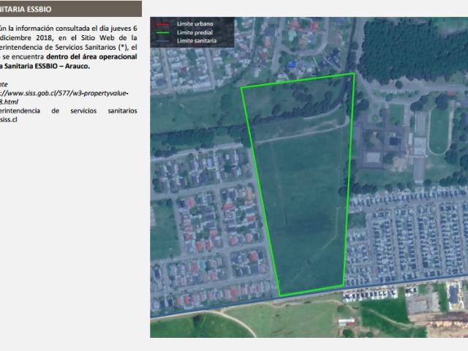The height and width of the screenshot is (351, 468).
Task: Click the bottom-left corner of the green parcel boundary
Action: coord(280,295)
